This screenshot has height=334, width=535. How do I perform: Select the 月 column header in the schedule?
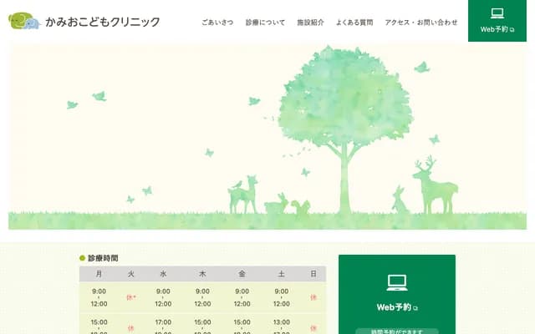[x=99, y=274]
